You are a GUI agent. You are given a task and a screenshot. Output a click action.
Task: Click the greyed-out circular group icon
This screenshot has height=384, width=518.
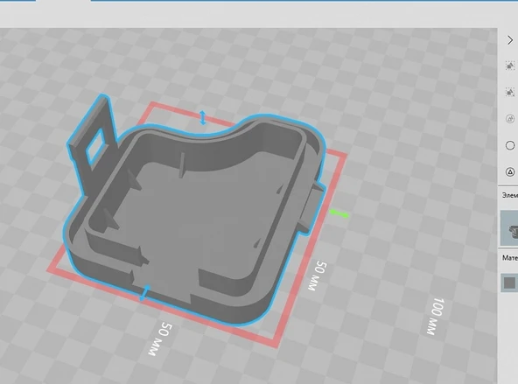[510, 119]
